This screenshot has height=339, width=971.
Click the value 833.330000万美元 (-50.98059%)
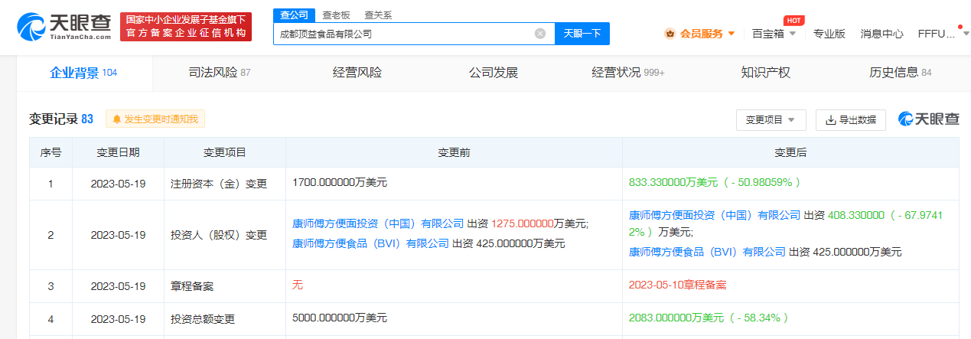pos(715,183)
